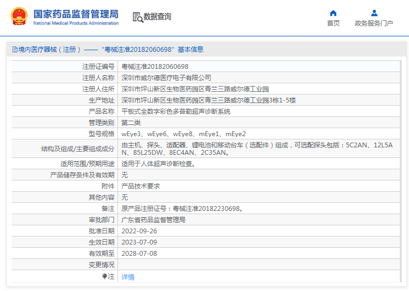The height and width of the screenshot is (291, 409).
Task: Click the 数据查询 magnifier document icon
Action: [138, 17]
